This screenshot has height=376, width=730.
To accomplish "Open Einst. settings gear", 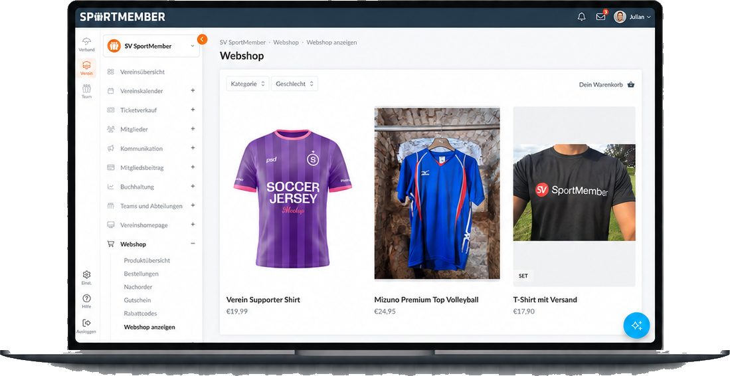I will (x=86, y=277).
